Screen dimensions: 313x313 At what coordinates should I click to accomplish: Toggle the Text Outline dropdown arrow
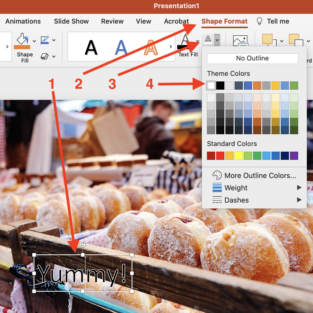tap(217, 40)
